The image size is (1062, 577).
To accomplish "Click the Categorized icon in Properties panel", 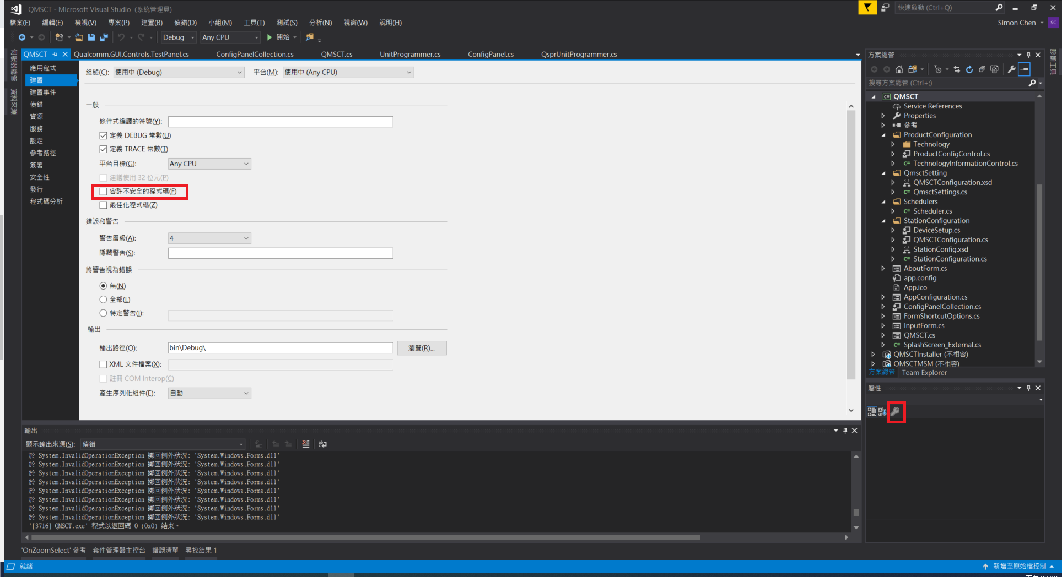I will pyautogui.click(x=872, y=412).
